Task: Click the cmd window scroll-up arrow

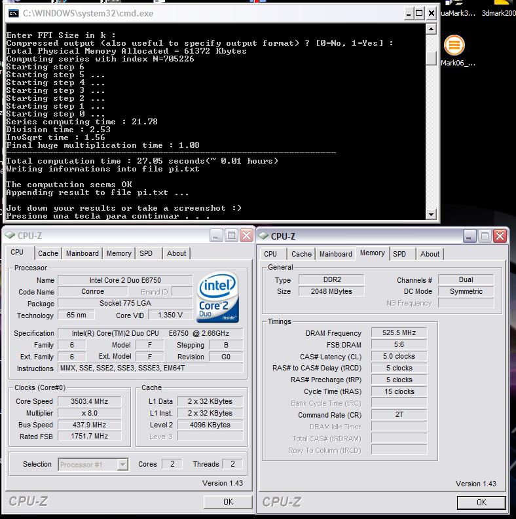Action: (x=431, y=29)
